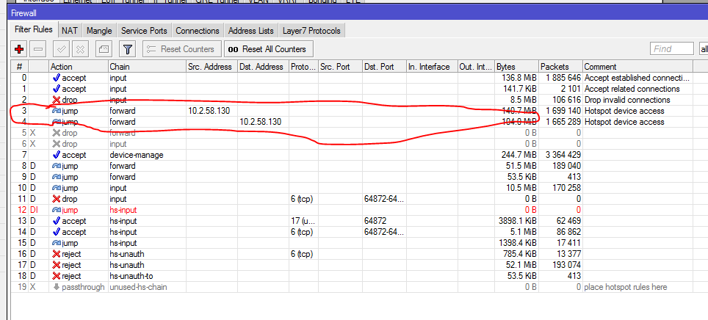This screenshot has width=708, height=320.
Task: Sort by the Src. Address column header
Action: pos(212,67)
